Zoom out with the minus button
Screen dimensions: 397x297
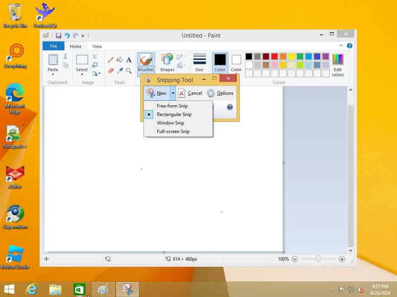coord(295,259)
